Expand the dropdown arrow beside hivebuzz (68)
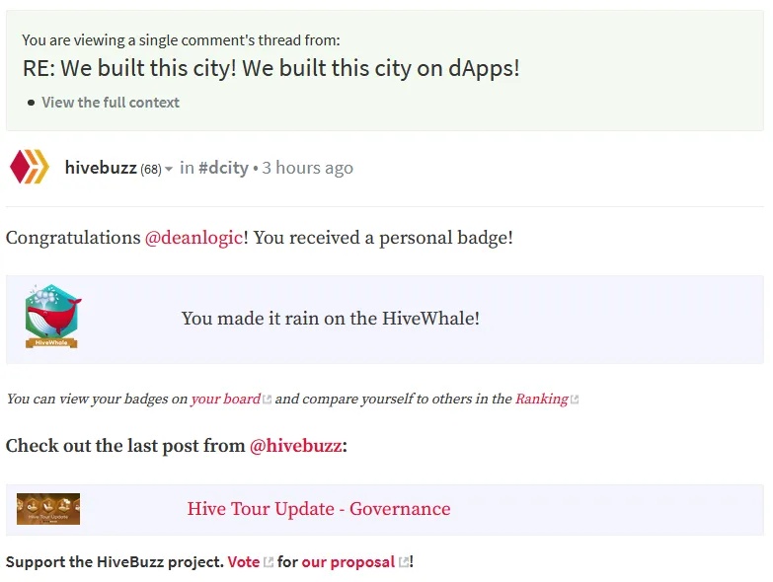The width and height of the screenshot is (773, 582). point(169,169)
